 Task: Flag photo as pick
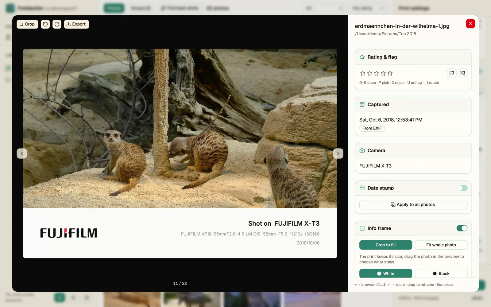[x=451, y=73]
